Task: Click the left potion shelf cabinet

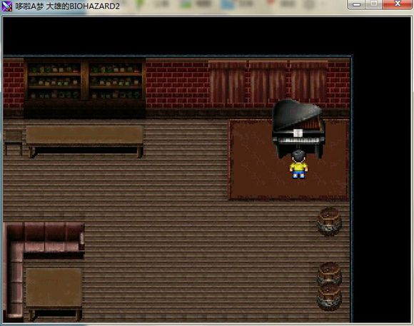Action: pyautogui.click(x=54, y=80)
